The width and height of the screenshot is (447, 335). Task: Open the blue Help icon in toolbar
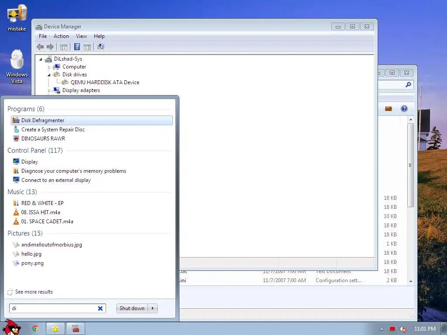click(x=77, y=47)
